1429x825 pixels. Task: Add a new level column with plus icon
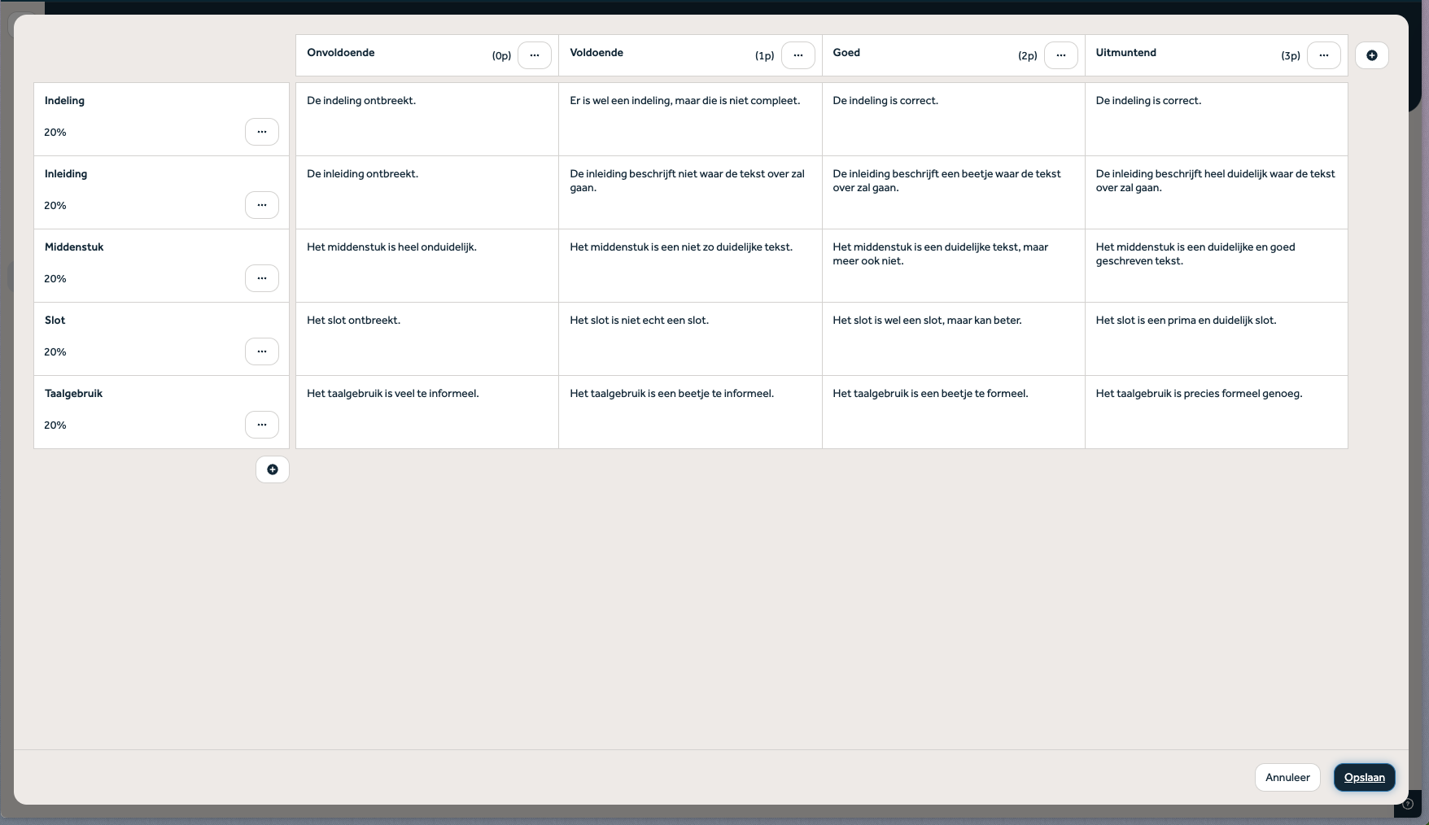[x=1372, y=55]
